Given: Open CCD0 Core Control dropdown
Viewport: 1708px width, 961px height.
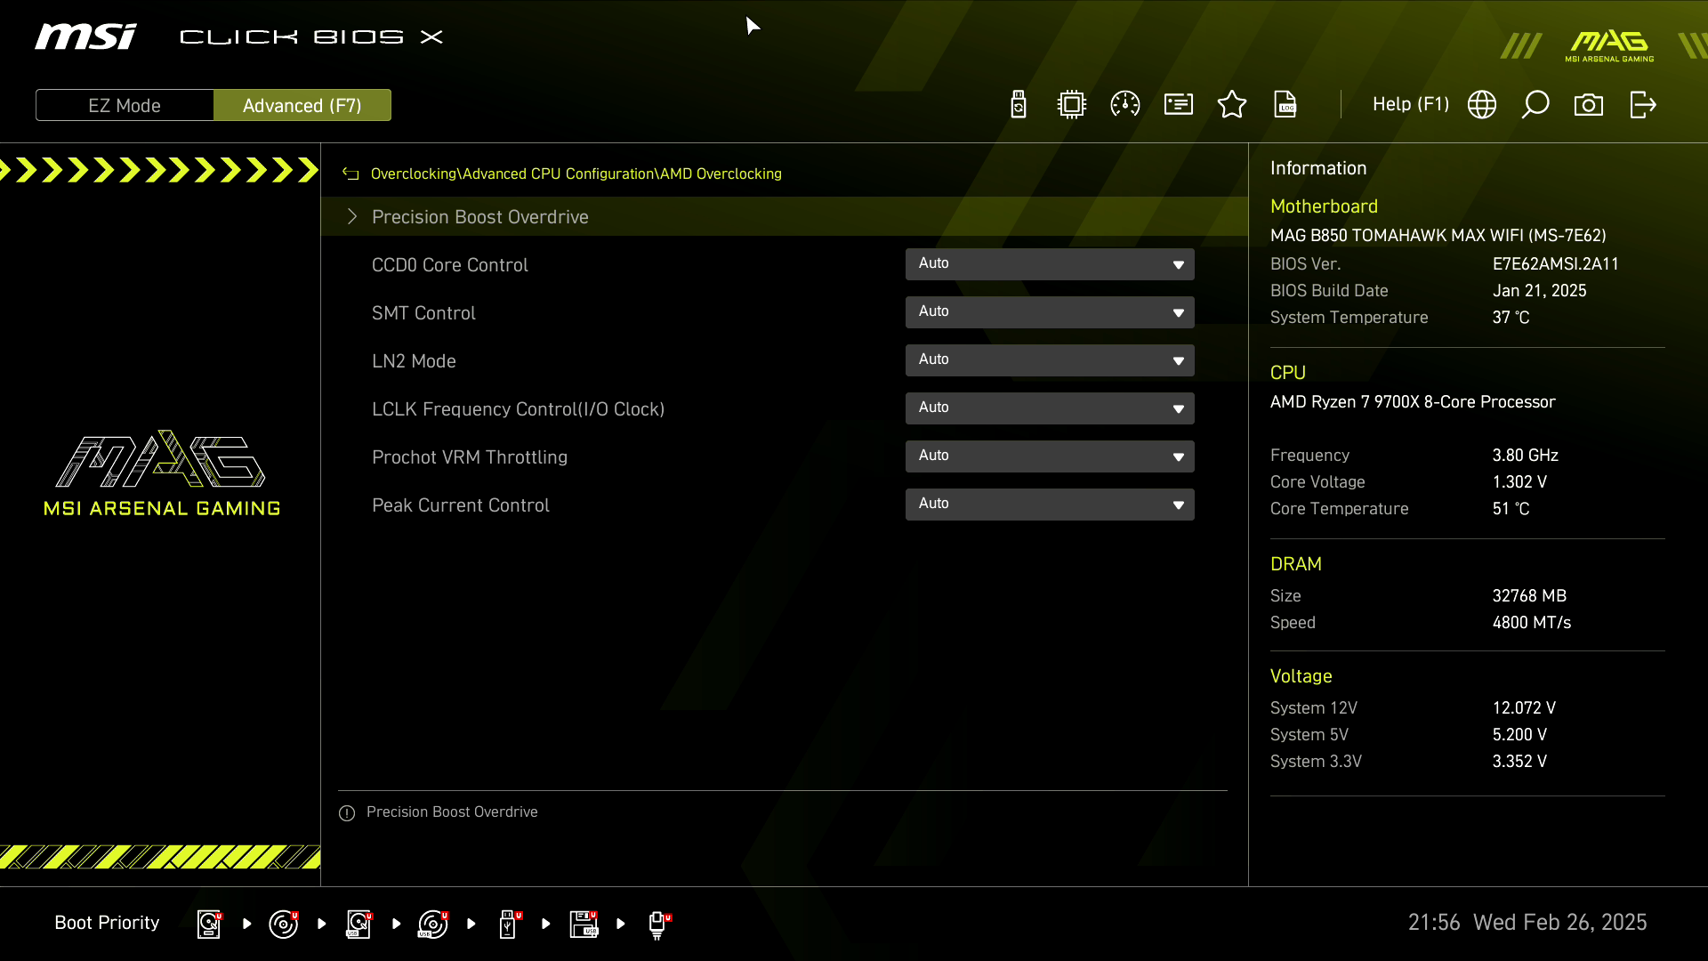Looking at the screenshot, I should (x=1050, y=264).
